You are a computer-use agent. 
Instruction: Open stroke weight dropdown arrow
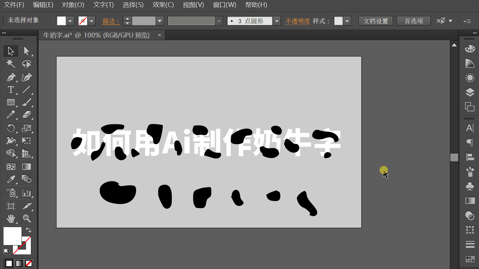pyautogui.click(x=160, y=21)
